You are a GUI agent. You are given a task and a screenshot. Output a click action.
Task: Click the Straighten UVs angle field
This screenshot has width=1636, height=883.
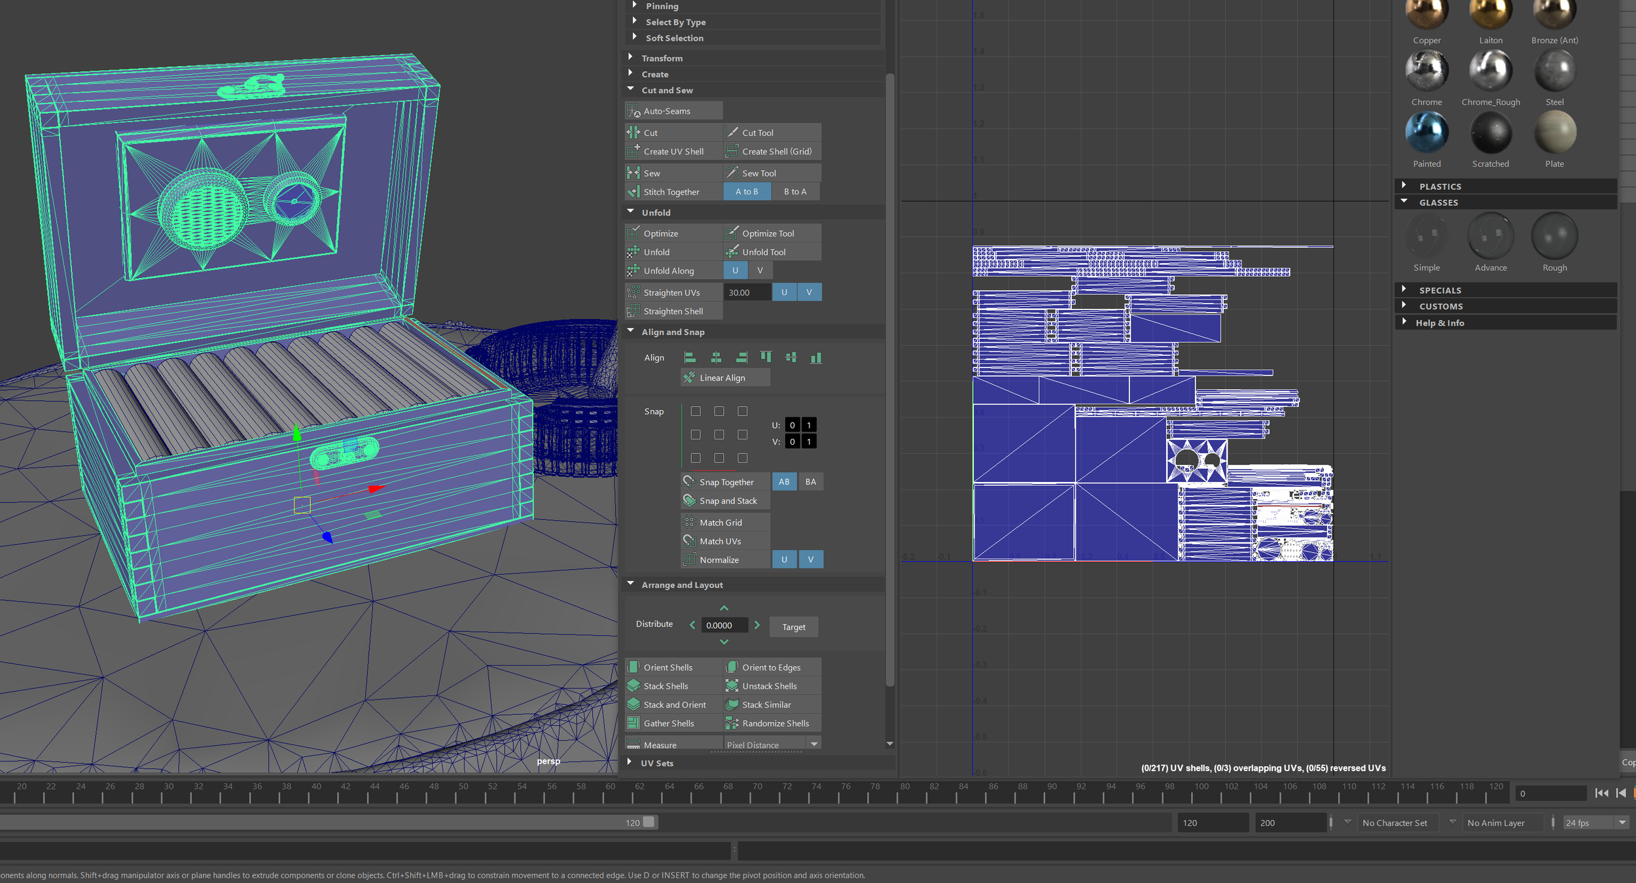coord(746,293)
